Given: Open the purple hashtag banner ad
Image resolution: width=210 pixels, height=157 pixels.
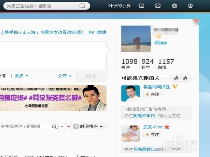Looking at the screenshot, I should [x=53, y=98].
